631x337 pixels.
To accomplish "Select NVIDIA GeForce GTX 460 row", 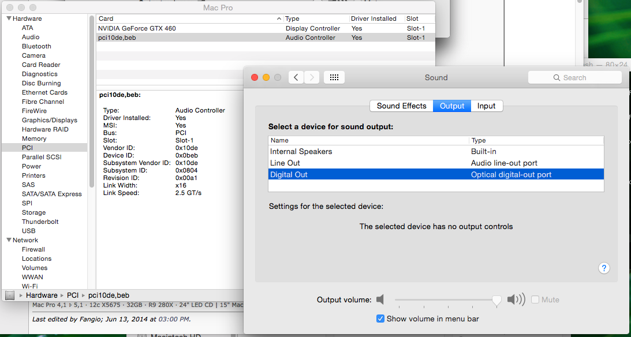I will (266, 28).
